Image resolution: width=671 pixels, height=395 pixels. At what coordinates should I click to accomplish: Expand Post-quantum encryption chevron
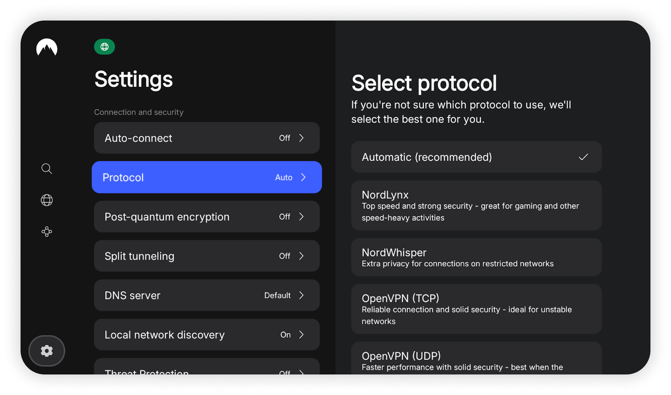pos(301,217)
